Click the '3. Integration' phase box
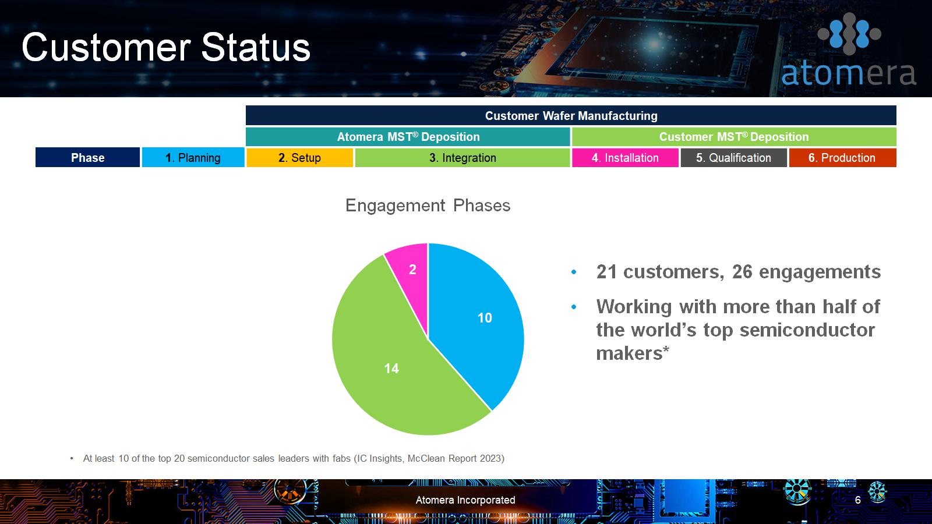 tap(463, 158)
